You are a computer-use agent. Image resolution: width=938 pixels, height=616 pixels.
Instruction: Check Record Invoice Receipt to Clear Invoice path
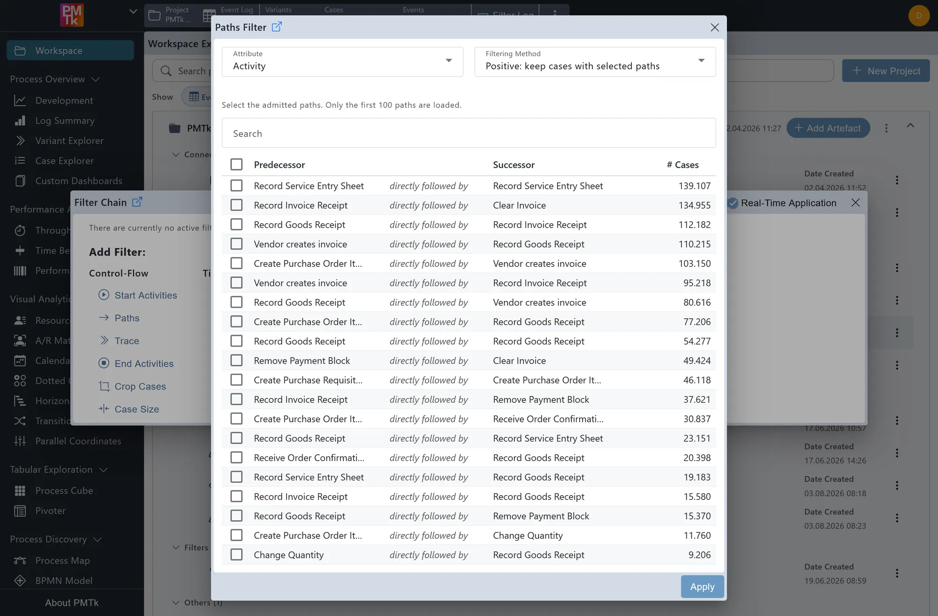coord(236,205)
